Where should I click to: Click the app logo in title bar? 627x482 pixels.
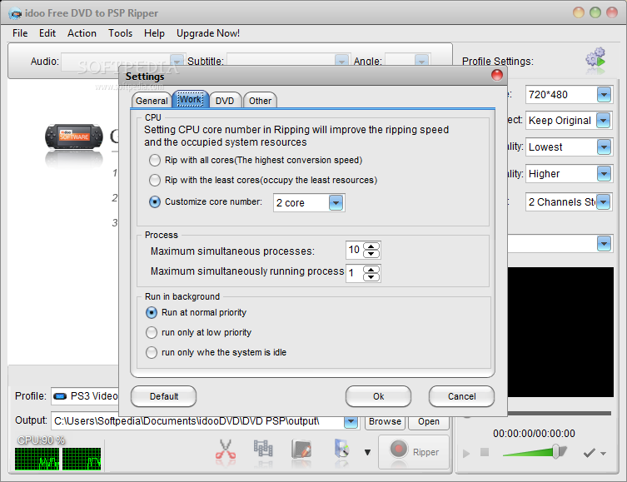[15, 13]
